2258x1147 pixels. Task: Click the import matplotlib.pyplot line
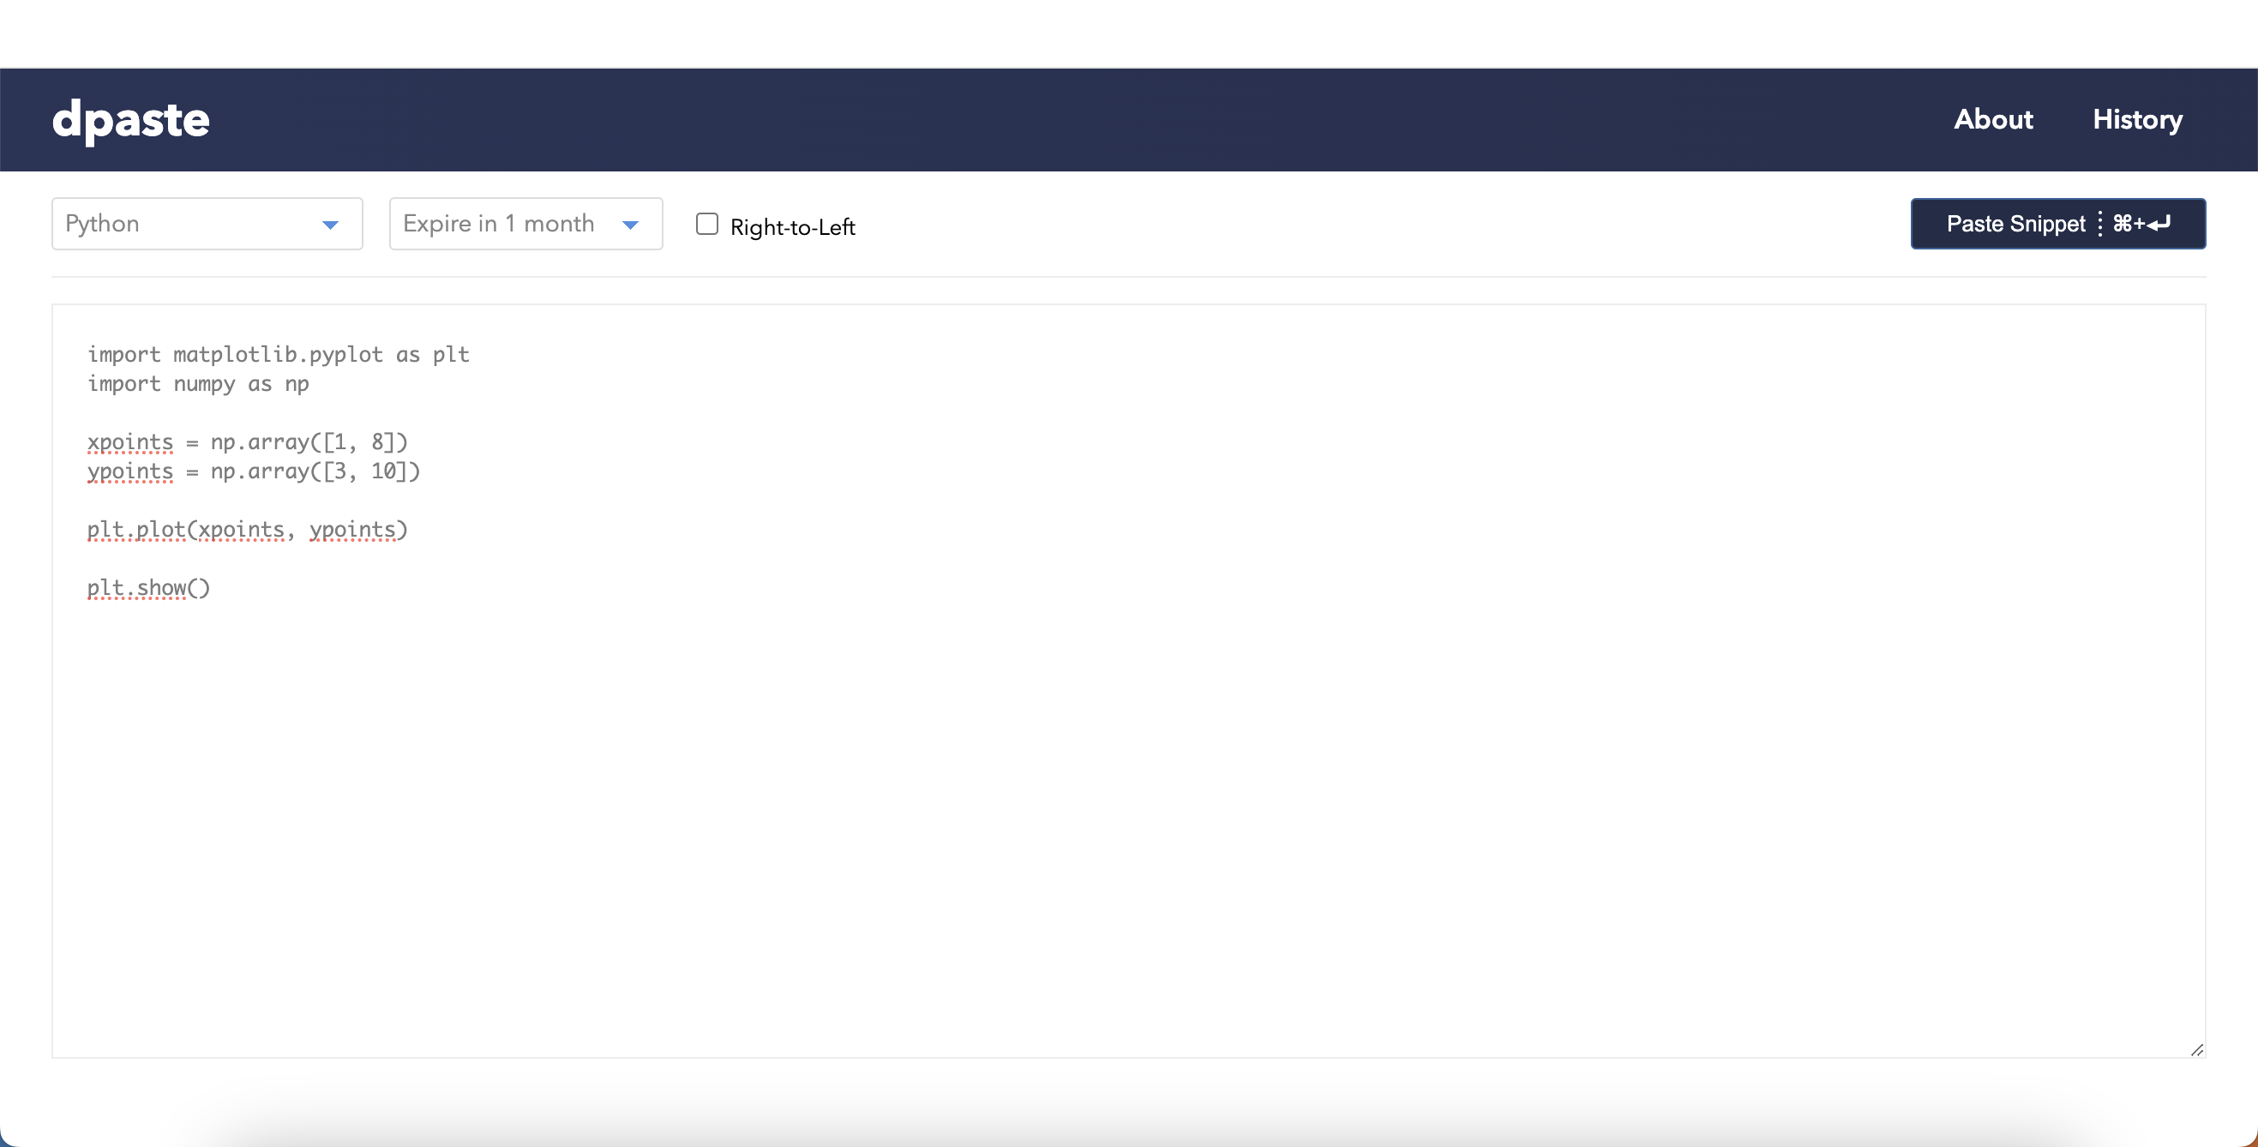(277, 354)
